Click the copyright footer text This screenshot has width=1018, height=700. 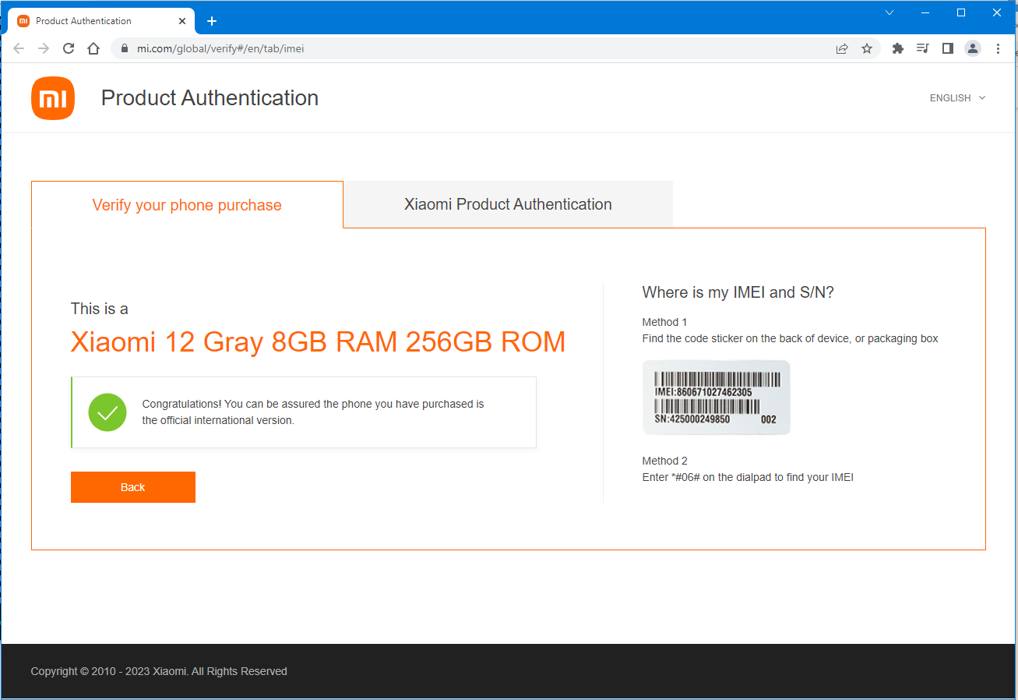[159, 671]
